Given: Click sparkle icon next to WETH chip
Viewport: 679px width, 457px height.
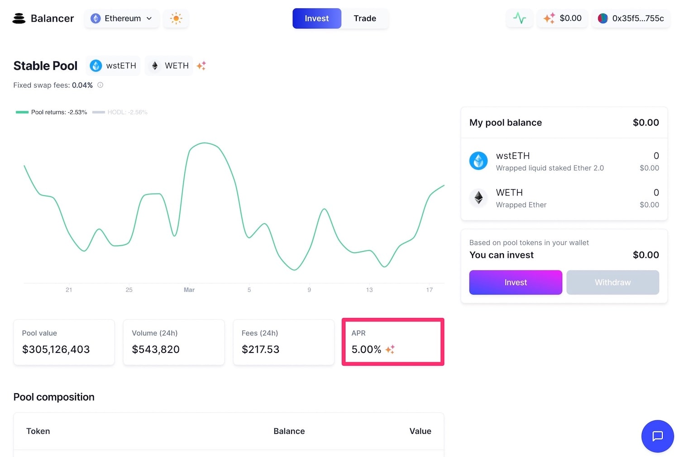Looking at the screenshot, I should 201,66.
